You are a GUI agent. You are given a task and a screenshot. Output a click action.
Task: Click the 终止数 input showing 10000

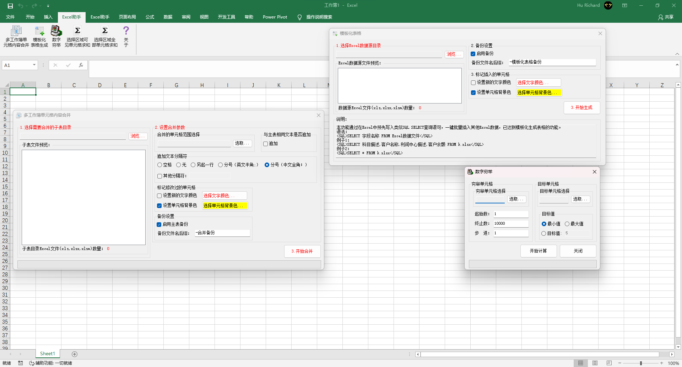[510, 223]
